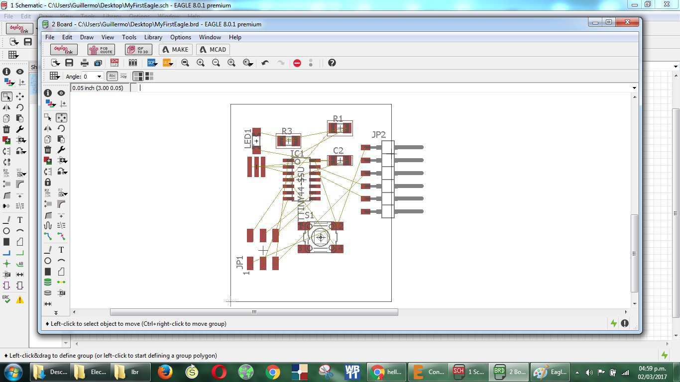Open the zoom select dropdown
680x382 pixels.
pyautogui.click(x=248, y=63)
